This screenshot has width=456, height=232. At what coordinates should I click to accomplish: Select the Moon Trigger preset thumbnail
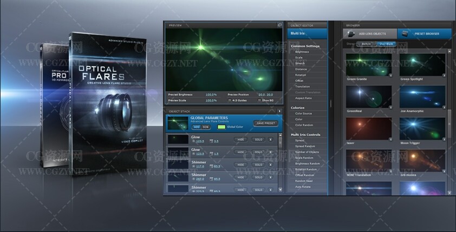click(x=422, y=130)
